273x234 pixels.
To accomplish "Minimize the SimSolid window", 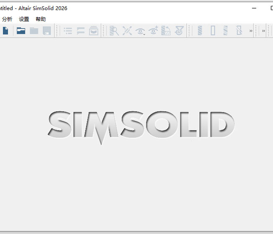I will (x=254, y=8).
